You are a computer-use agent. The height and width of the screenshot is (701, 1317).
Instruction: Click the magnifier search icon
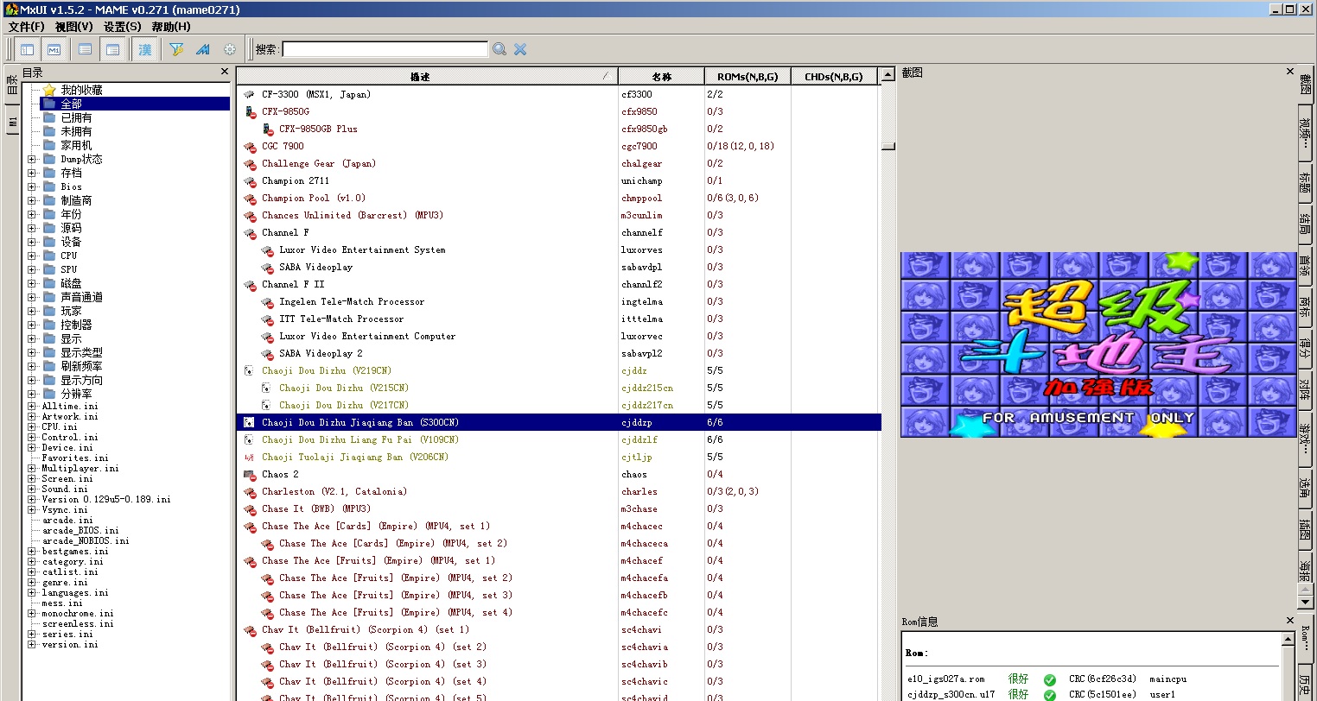(x=499, y=49)
